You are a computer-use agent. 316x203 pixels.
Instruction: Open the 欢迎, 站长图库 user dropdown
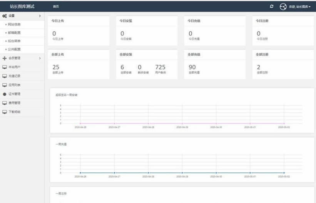pyautogui.click(x=301, y=7)
